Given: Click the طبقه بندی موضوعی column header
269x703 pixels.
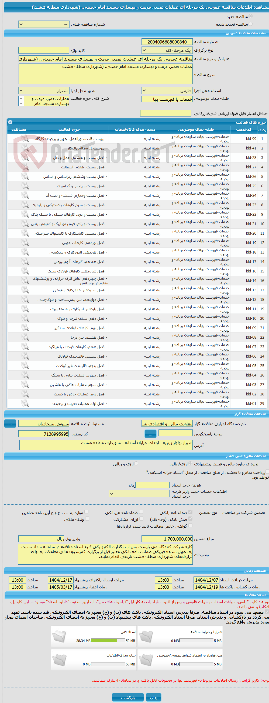Looking at the screenshot, I should point(196,129).
